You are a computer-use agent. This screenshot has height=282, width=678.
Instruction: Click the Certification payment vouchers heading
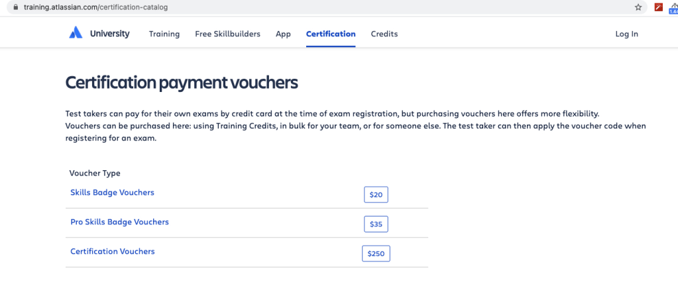coord(182,83)
